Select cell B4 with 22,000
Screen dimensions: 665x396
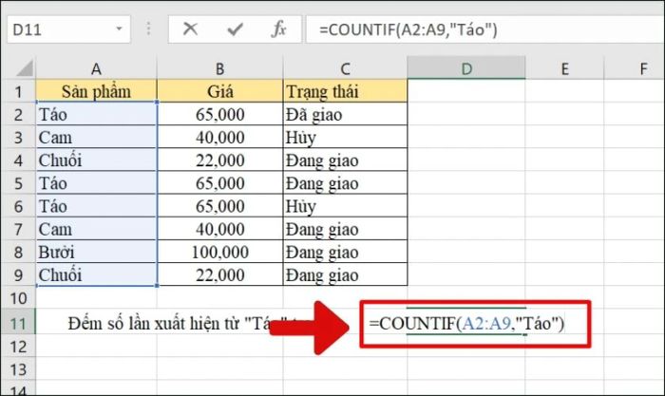tap(219, 160)
